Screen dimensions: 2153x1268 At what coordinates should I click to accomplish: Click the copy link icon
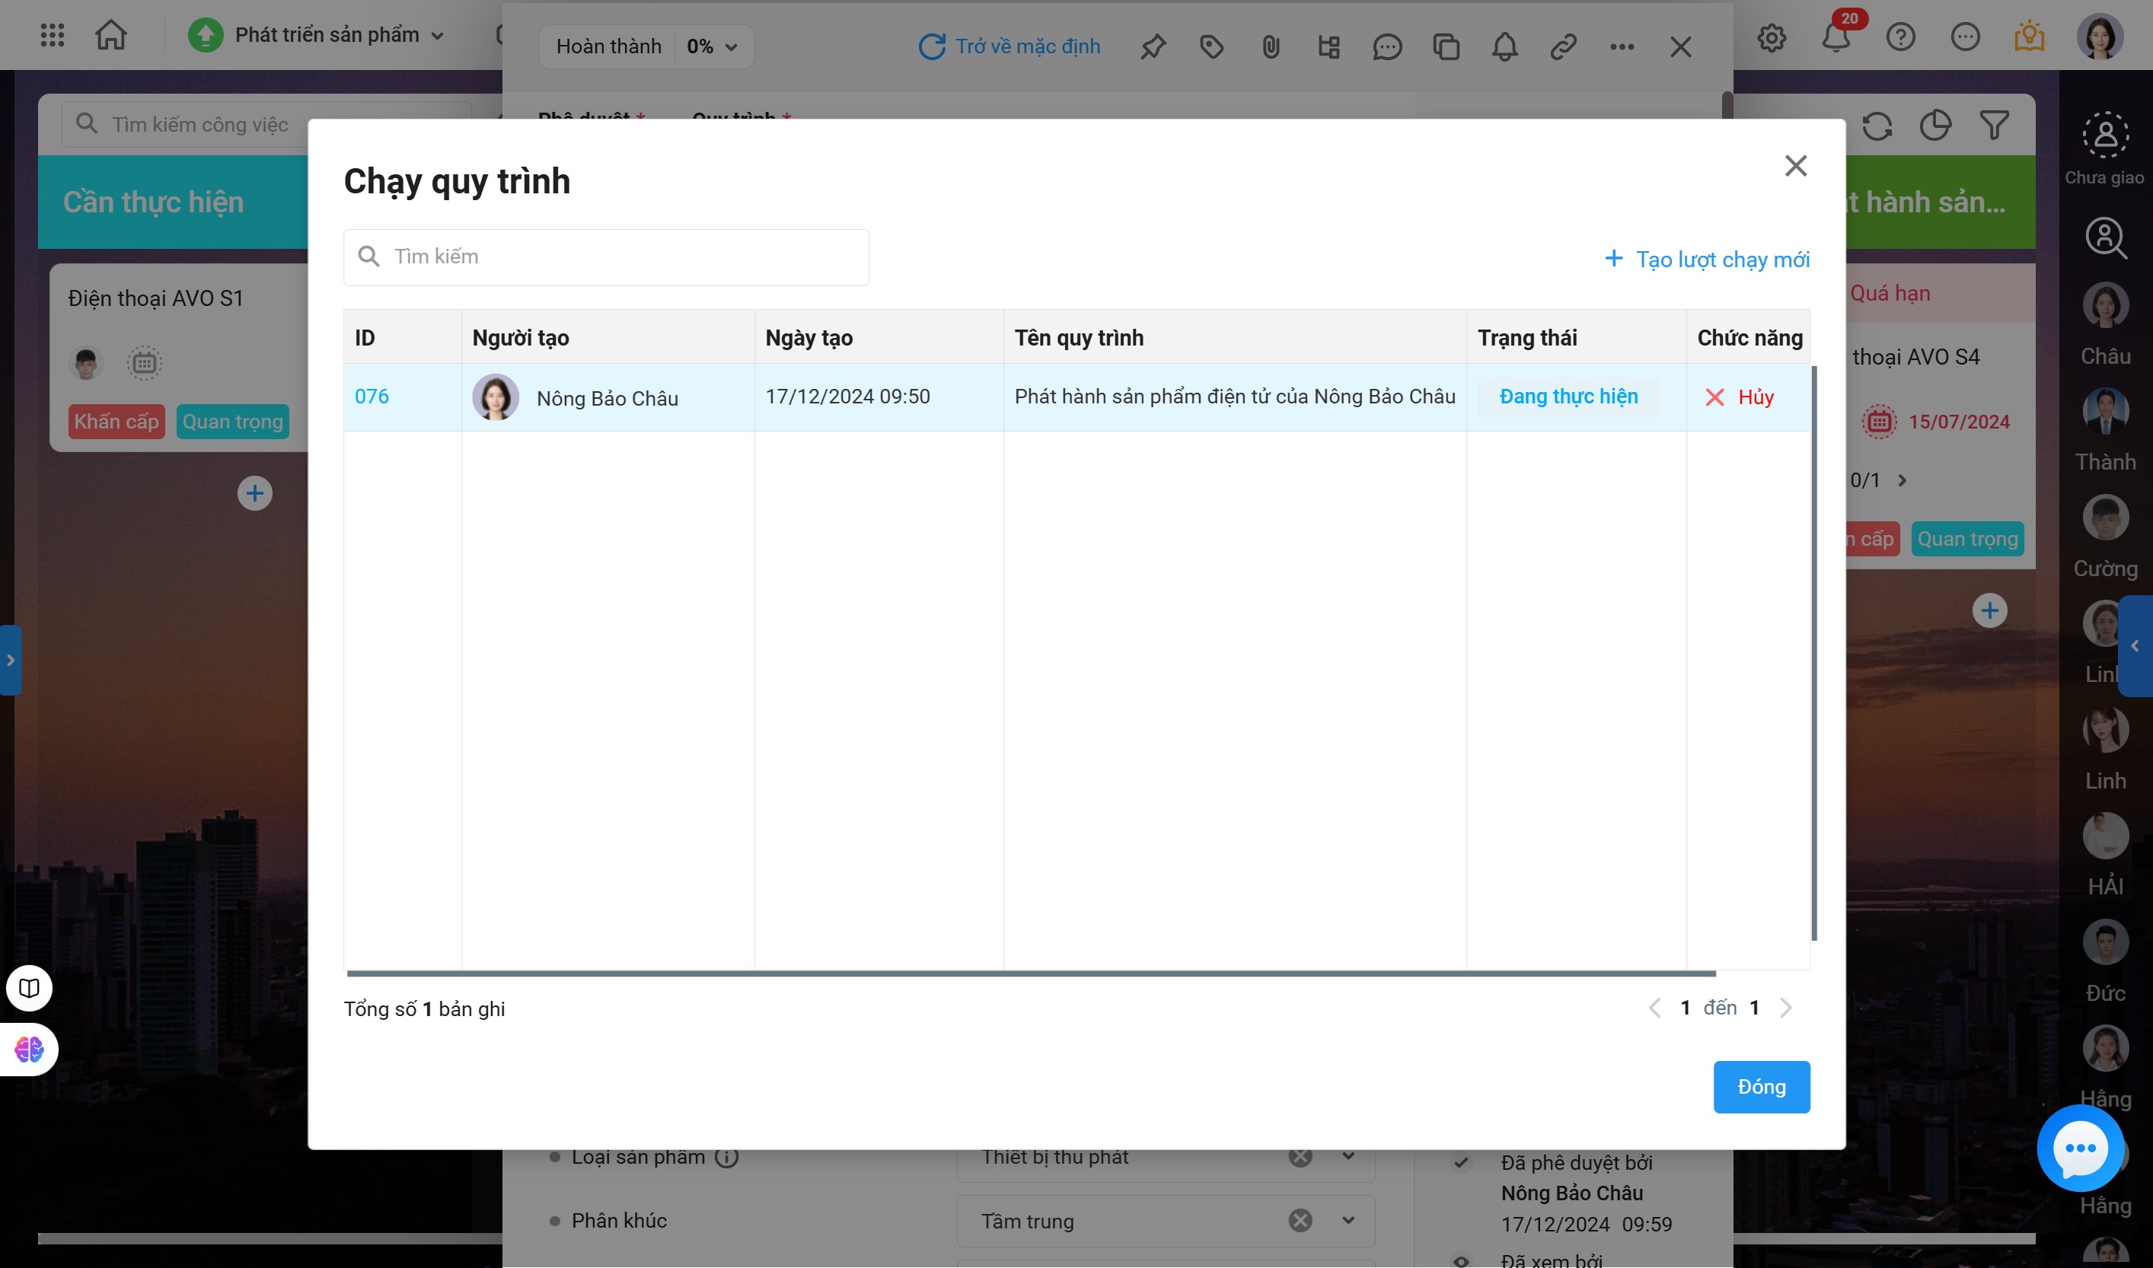1562,47
